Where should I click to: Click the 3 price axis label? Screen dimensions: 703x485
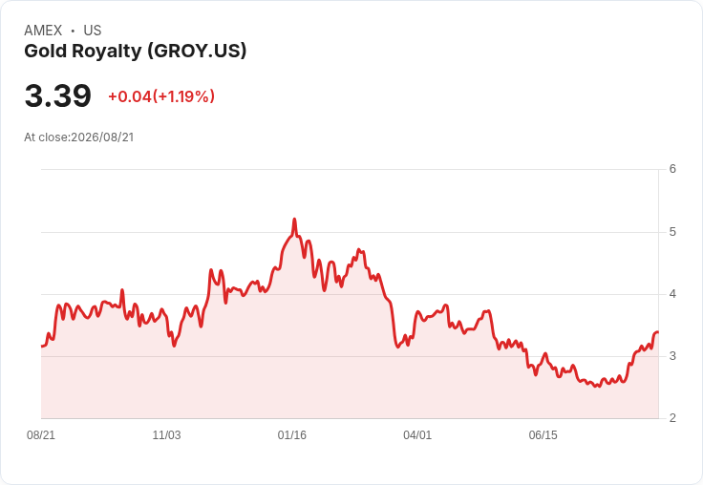[x=672, y=356]
